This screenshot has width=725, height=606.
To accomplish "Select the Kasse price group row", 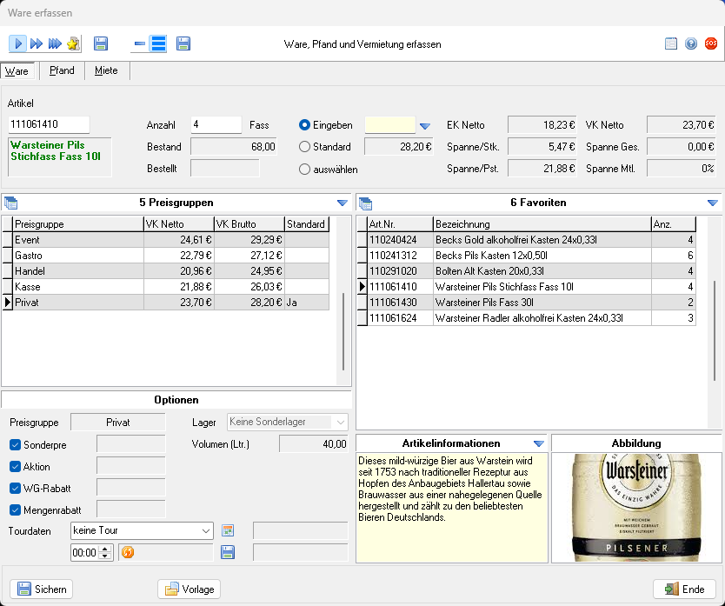I will (166, 287).
